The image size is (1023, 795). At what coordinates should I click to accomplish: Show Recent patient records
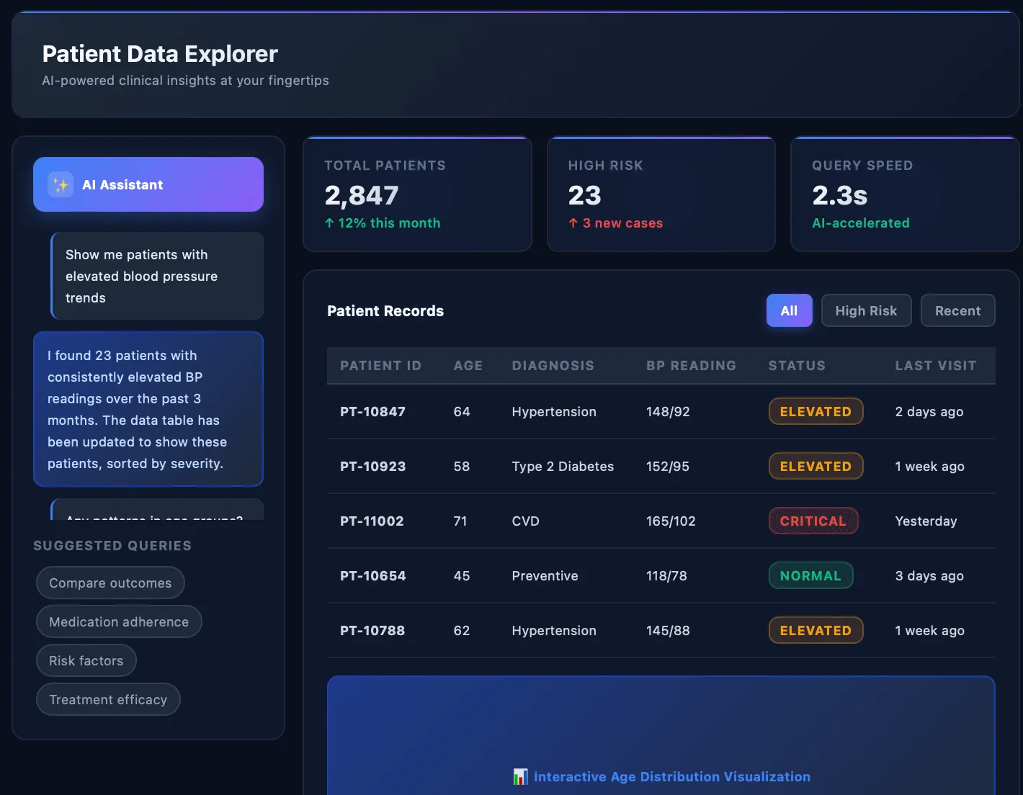[x=957, y=310]
